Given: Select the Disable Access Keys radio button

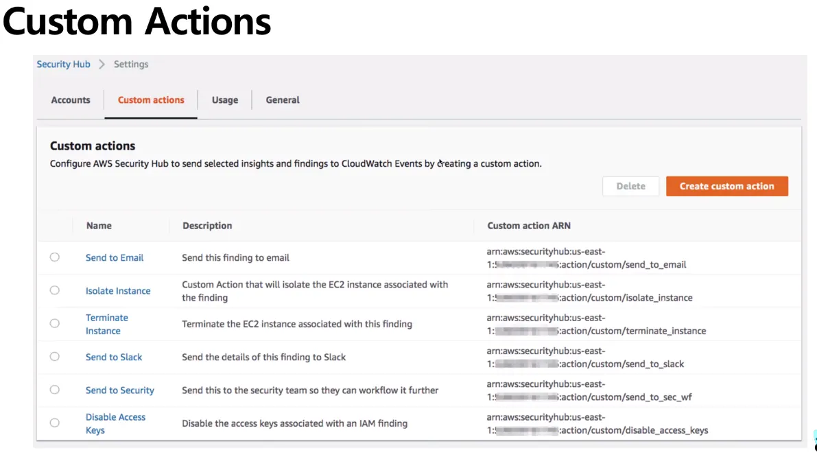Looking at the screenshot, I should (x=55, y=423).
